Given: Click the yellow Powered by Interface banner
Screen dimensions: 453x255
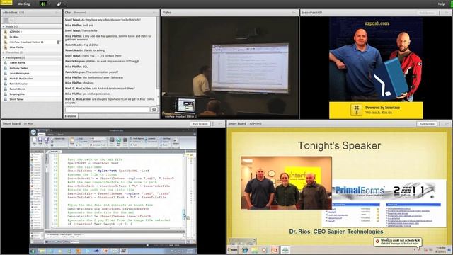Looking at the screenshot, I should click(x=376, y=110).
